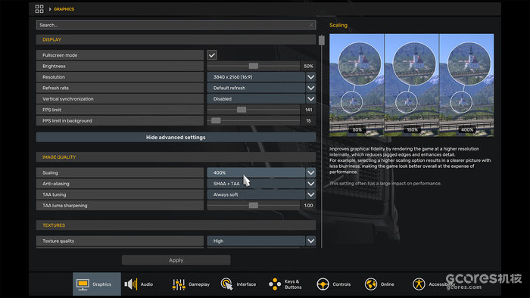
Task: Click the Graphics breadcrumb link
Action: tap(64, 9)
